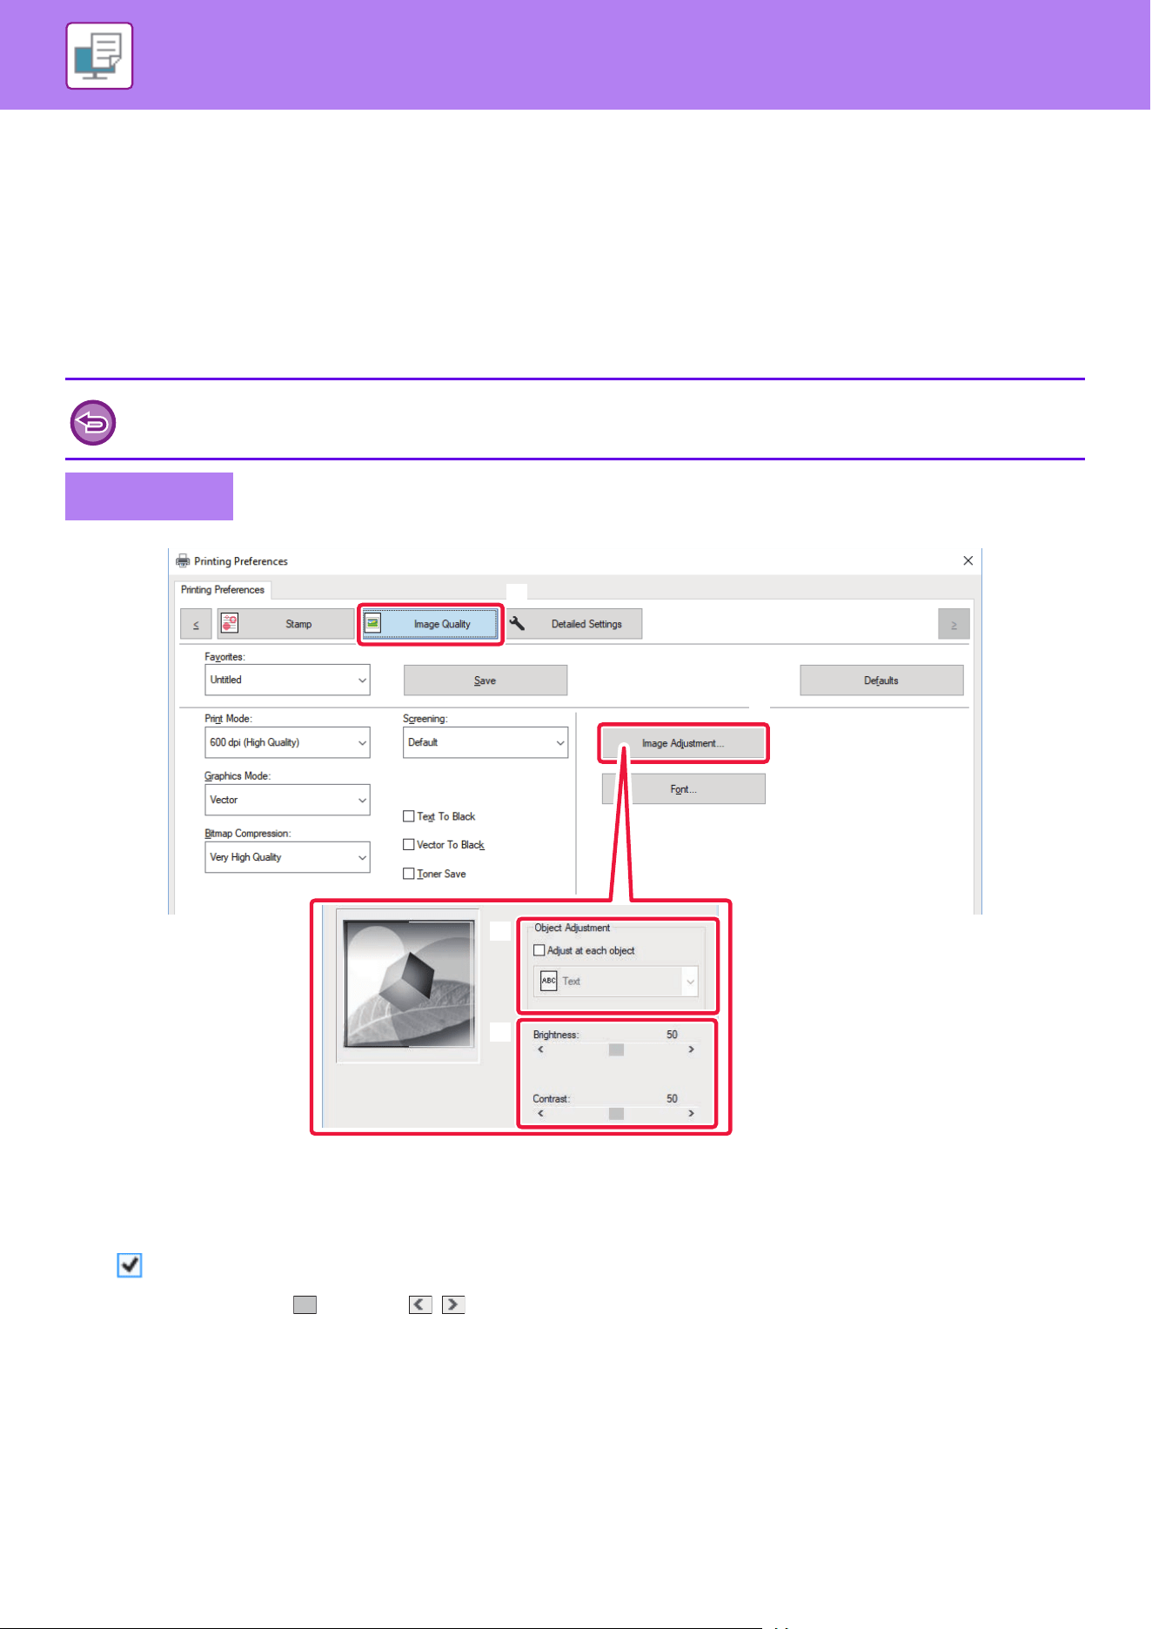
Task: Expand the Screening dropdown
Action: tap(486, 742)
